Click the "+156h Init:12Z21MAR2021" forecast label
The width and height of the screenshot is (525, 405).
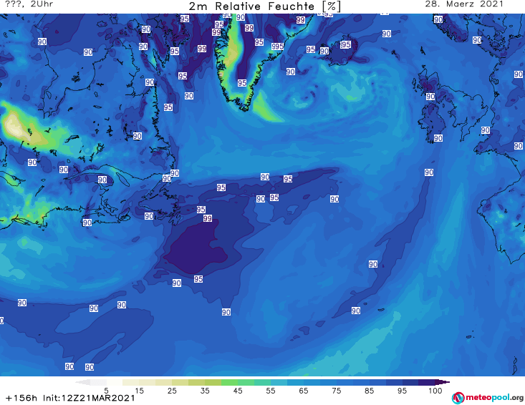[x=70, y=398]
